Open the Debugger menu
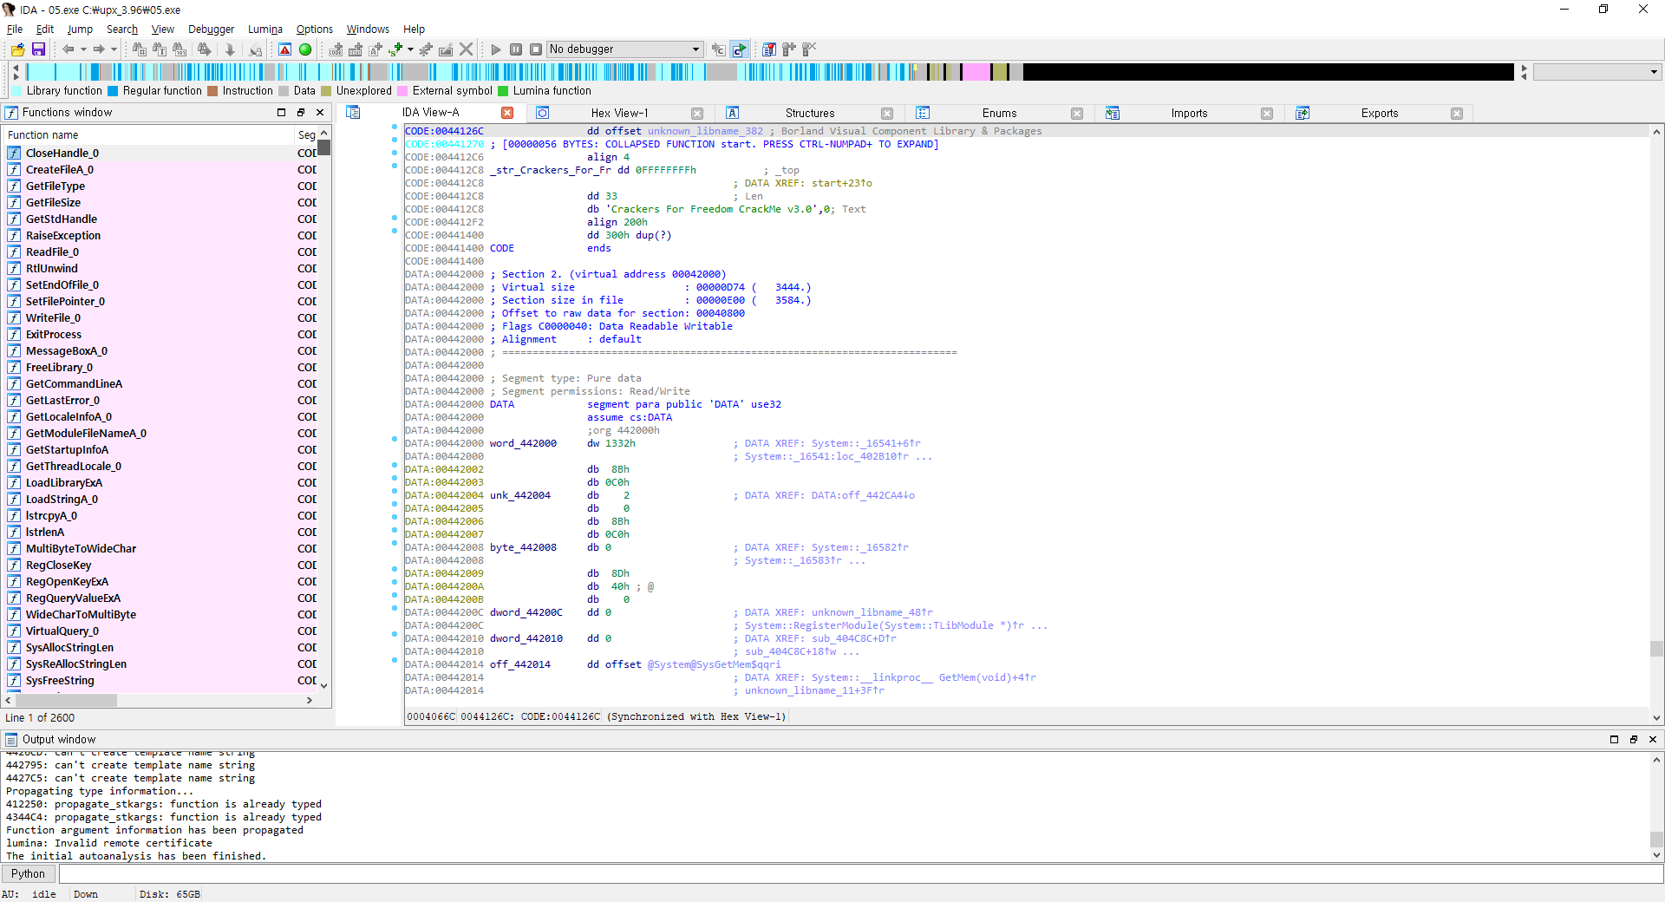Image resolution: width=1665 pixels, height=902 pixels. click(212, 29)
